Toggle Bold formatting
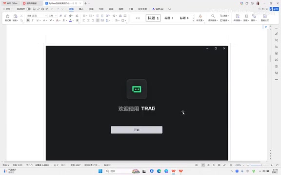Image resolution: width=281 pixels, height=175 pixels. pos(28,20)
